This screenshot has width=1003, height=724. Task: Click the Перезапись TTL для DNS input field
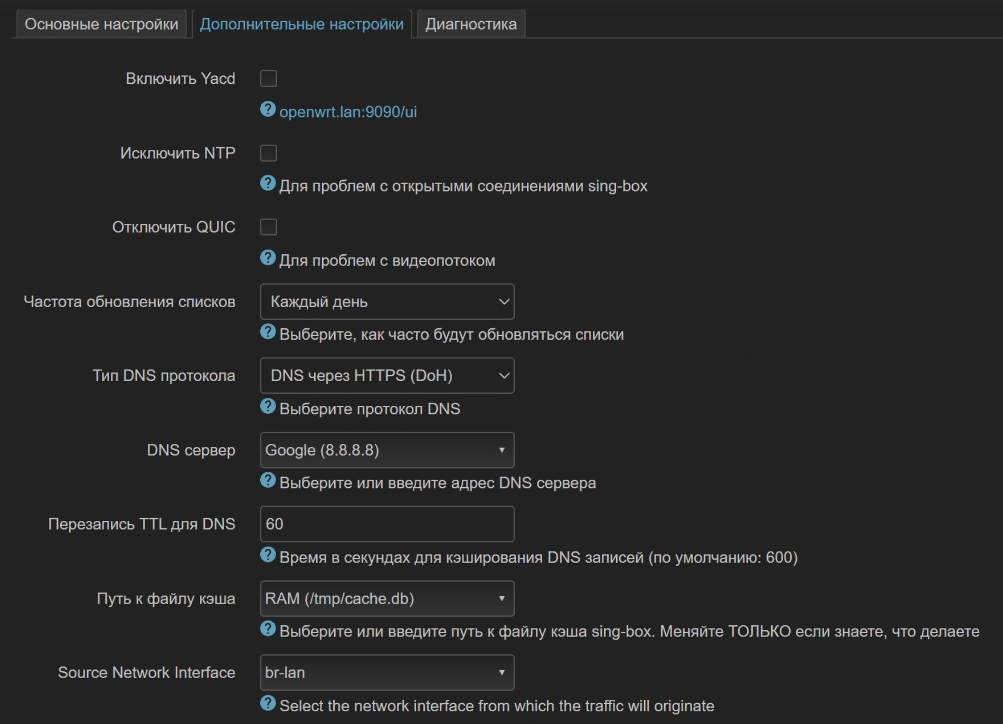pyautogui.click(x=387, y=524)
